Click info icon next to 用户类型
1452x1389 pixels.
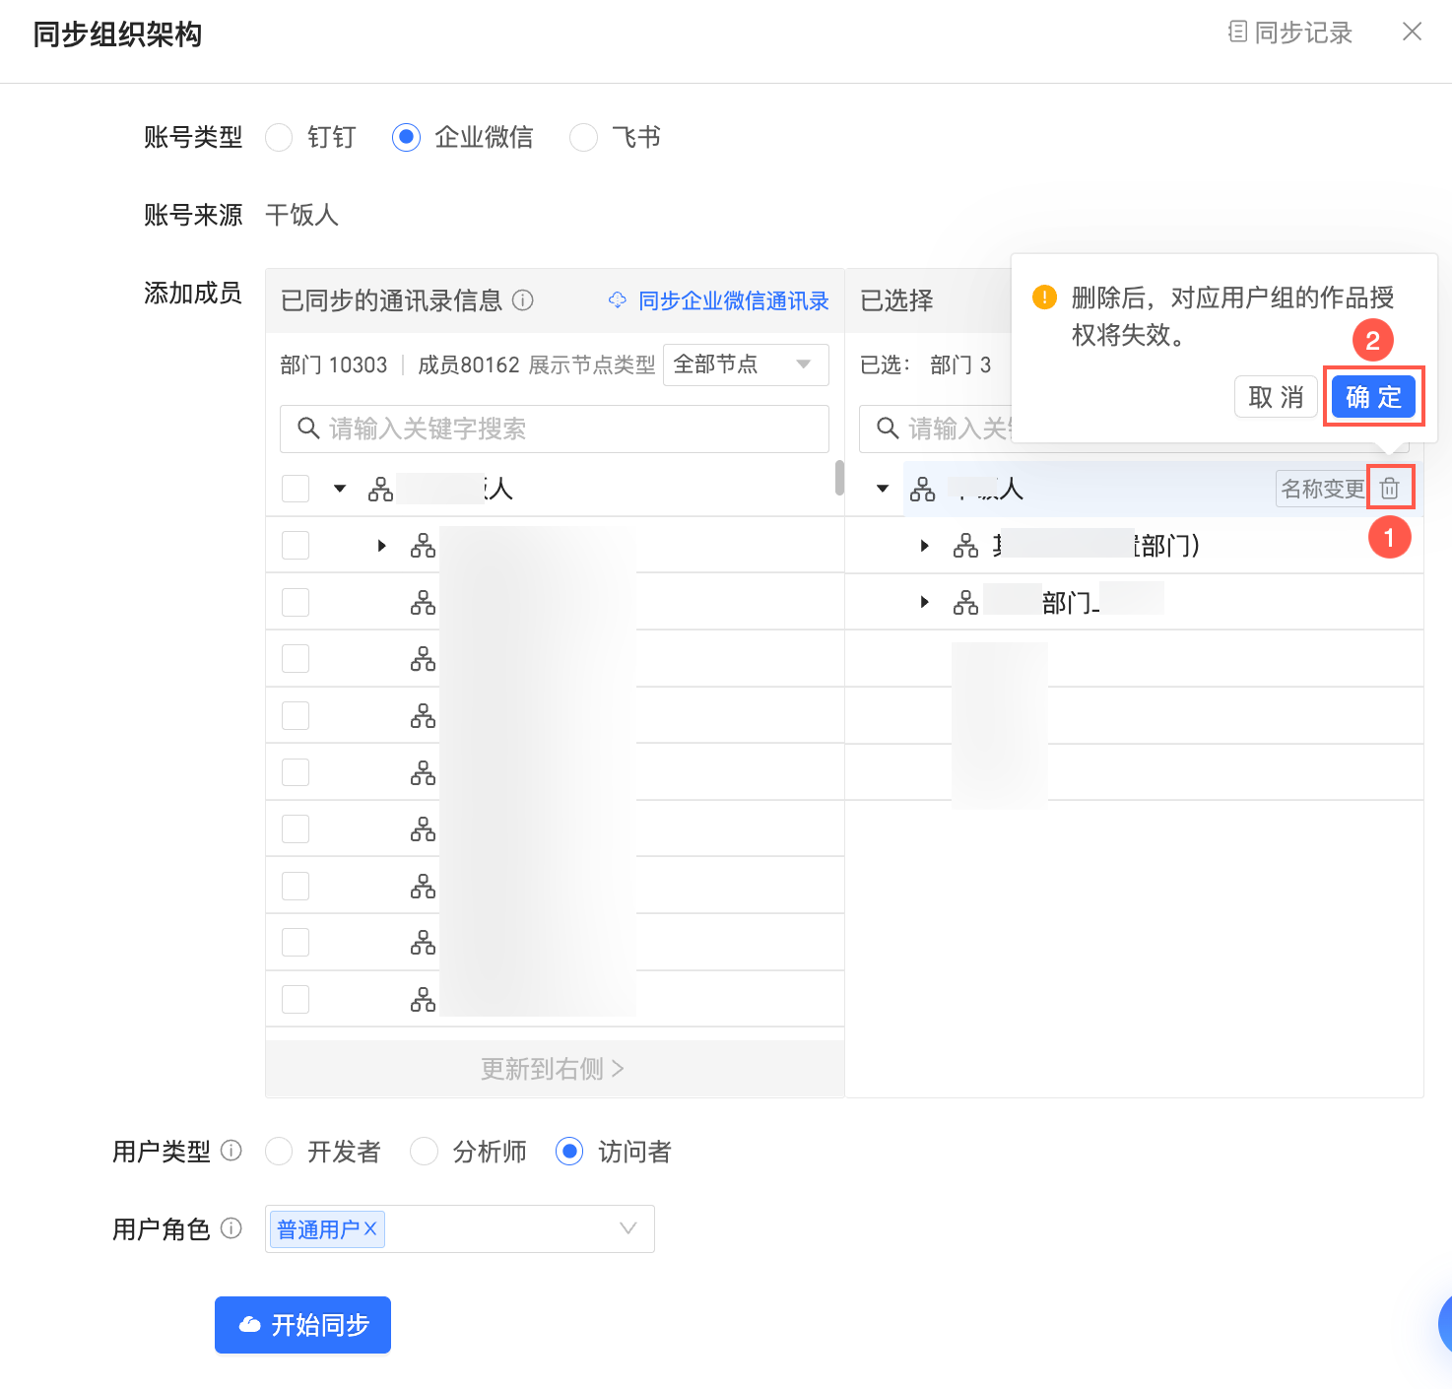point(231,1151)
